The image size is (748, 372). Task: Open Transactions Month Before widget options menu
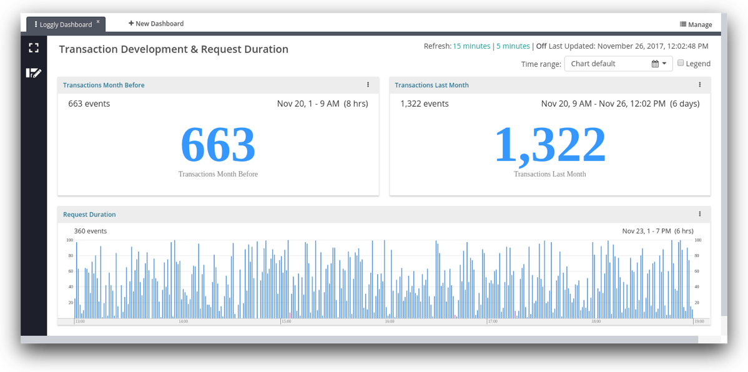click(368, 85)
